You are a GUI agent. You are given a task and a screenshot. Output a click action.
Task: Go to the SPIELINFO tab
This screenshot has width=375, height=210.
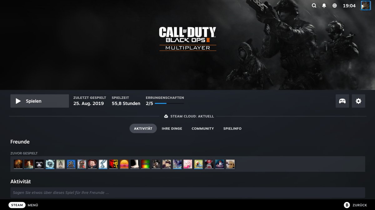coord(232,128)
